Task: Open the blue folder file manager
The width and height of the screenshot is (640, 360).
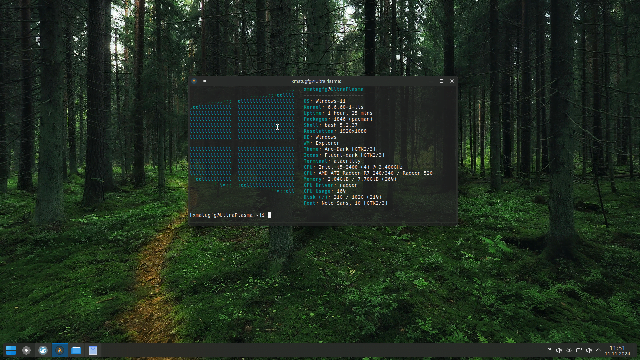Action: point(76,350)
